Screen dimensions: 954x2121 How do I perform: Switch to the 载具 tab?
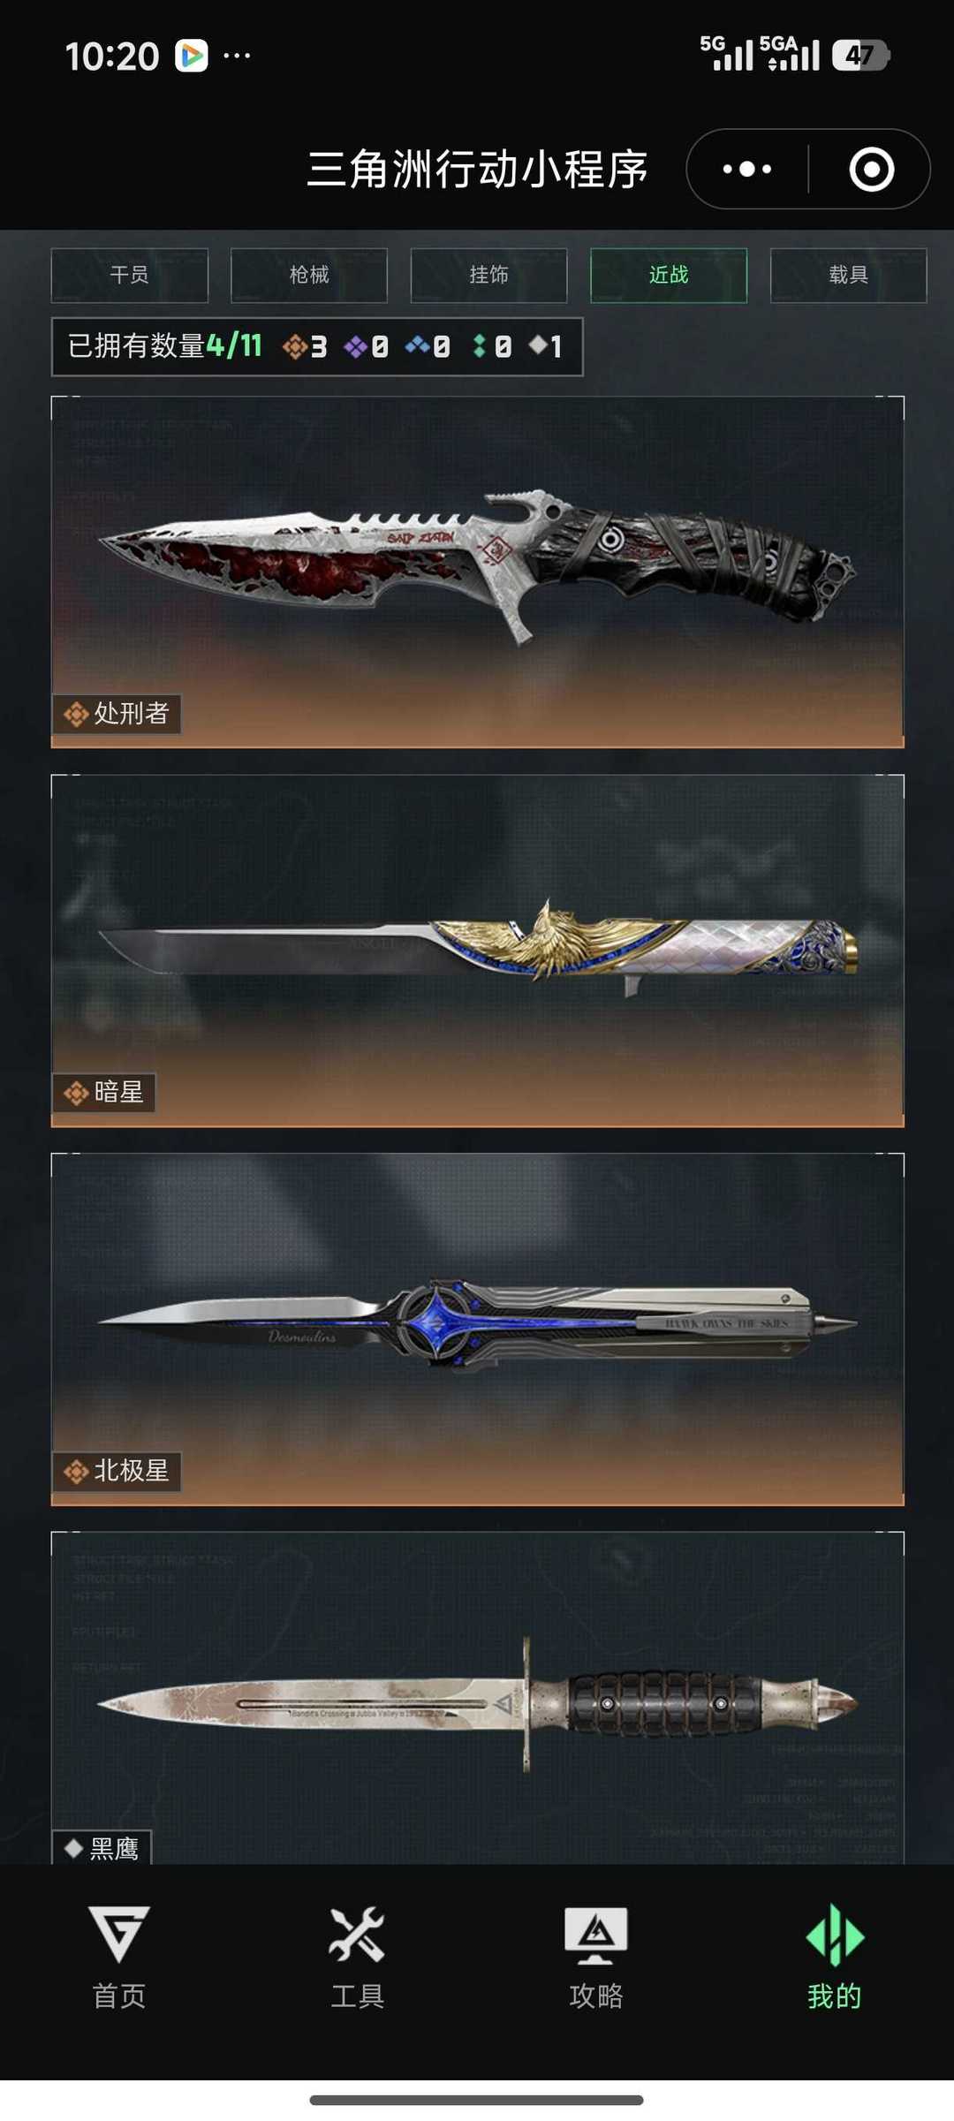point(848,276)
